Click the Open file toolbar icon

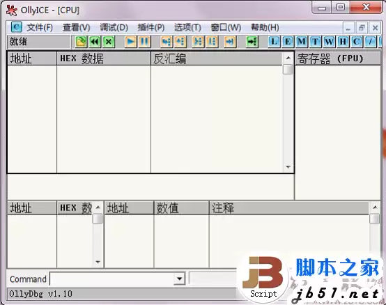coord(81,42)
